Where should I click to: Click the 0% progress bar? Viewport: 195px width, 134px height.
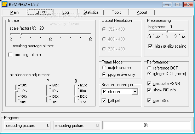(x=147, y=125)
